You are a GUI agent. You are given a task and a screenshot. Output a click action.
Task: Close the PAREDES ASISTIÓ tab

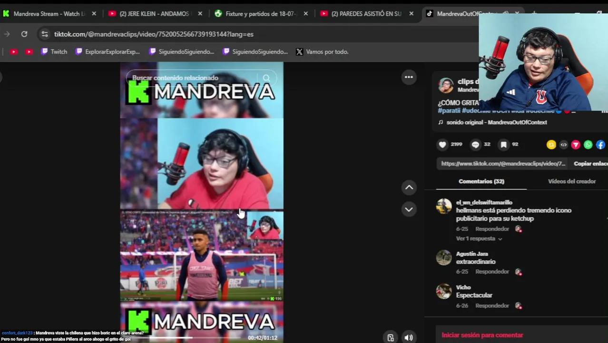click(411, 14)
